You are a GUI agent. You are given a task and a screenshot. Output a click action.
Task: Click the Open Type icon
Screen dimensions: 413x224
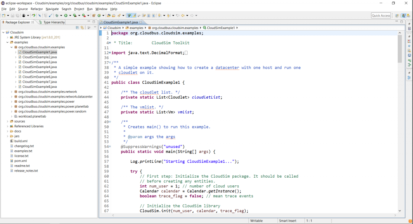108,16
